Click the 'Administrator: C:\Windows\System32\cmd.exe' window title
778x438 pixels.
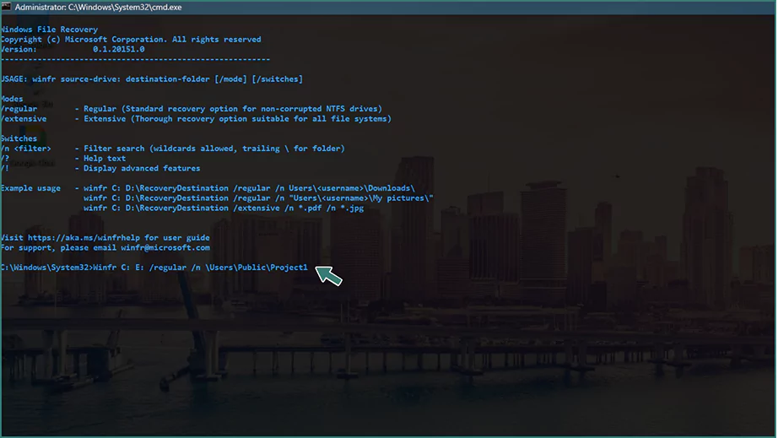pyautogui.click(x=98, y=8)
